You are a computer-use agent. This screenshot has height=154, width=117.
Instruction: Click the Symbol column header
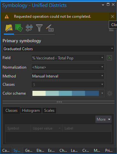pyautogui.click(x=18, y=128)
